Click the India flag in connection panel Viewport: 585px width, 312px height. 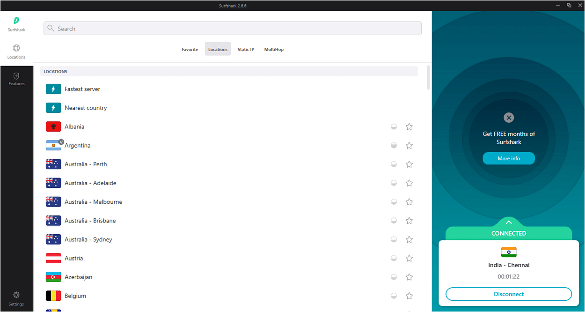[509, 252]
